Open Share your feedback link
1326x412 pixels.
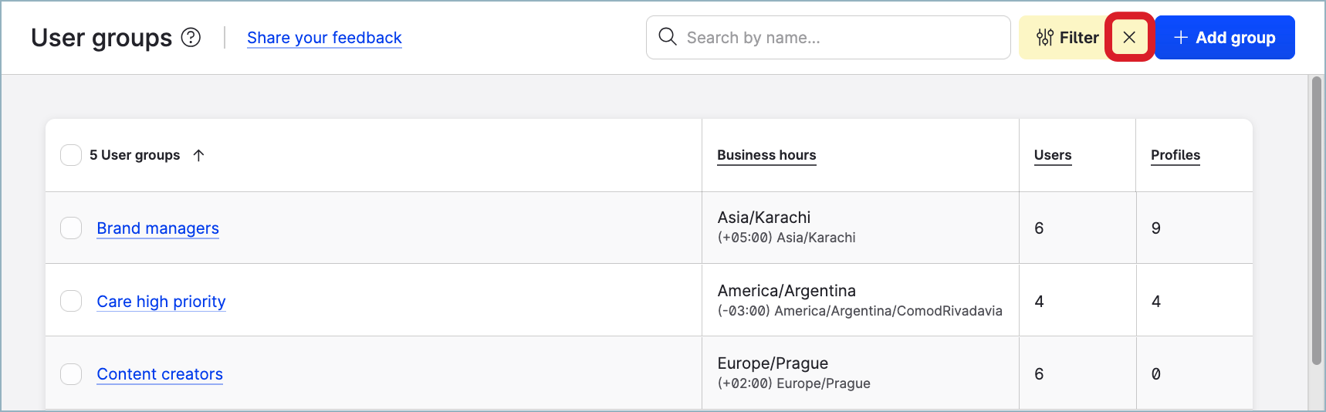click(x=324, y=38)
